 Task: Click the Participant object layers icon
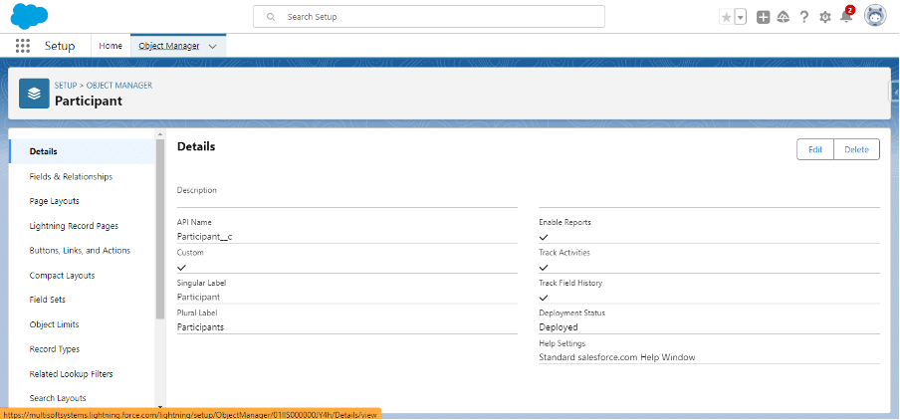[x=34, y=94]
